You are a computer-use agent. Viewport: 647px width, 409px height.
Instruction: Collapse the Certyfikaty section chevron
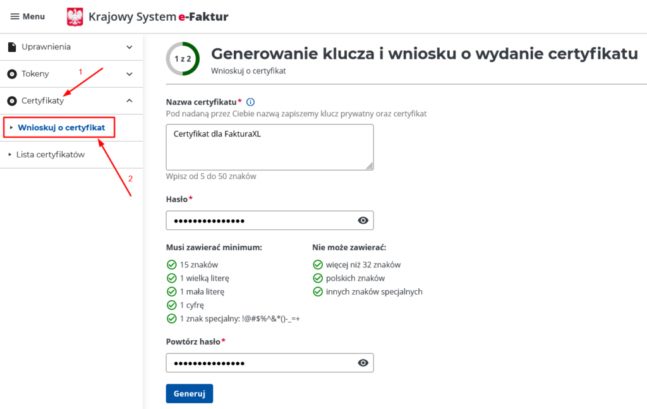(x=130, y=100)
